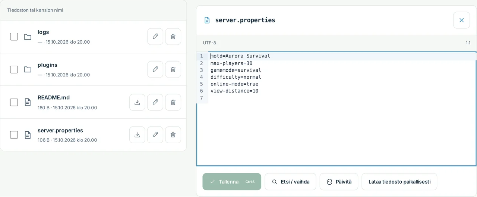Click the logs folder name
The height and width of the screenshot is (197, 477).
tap(43, 32)
